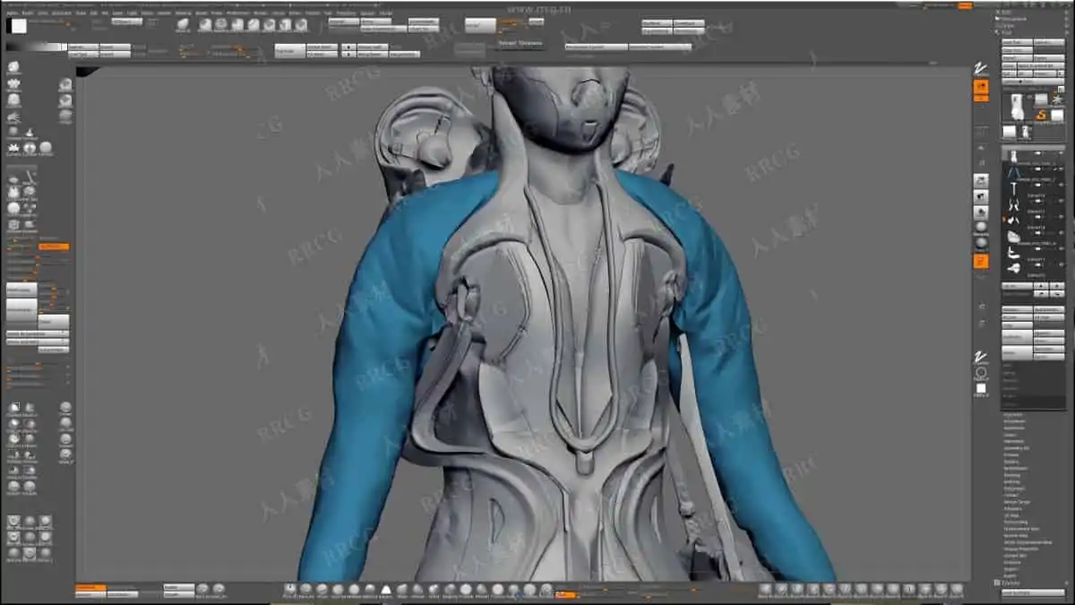Select the large white figure tool thumbnail
1075x605 pixels.
1017,106
